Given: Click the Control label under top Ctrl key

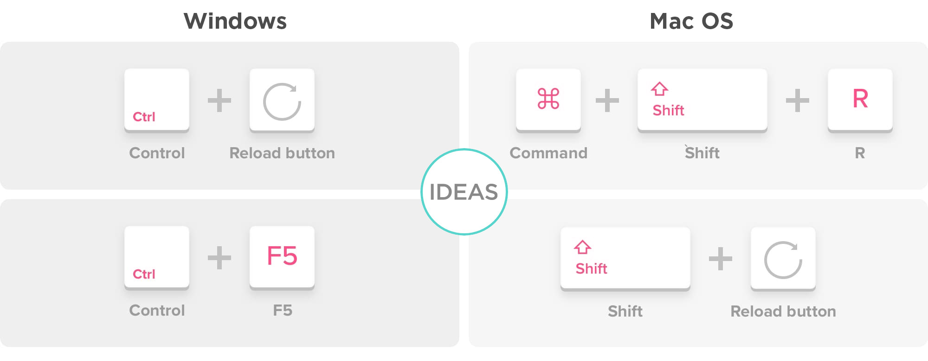Looking at the screenshot, I should tap(157, 153).
